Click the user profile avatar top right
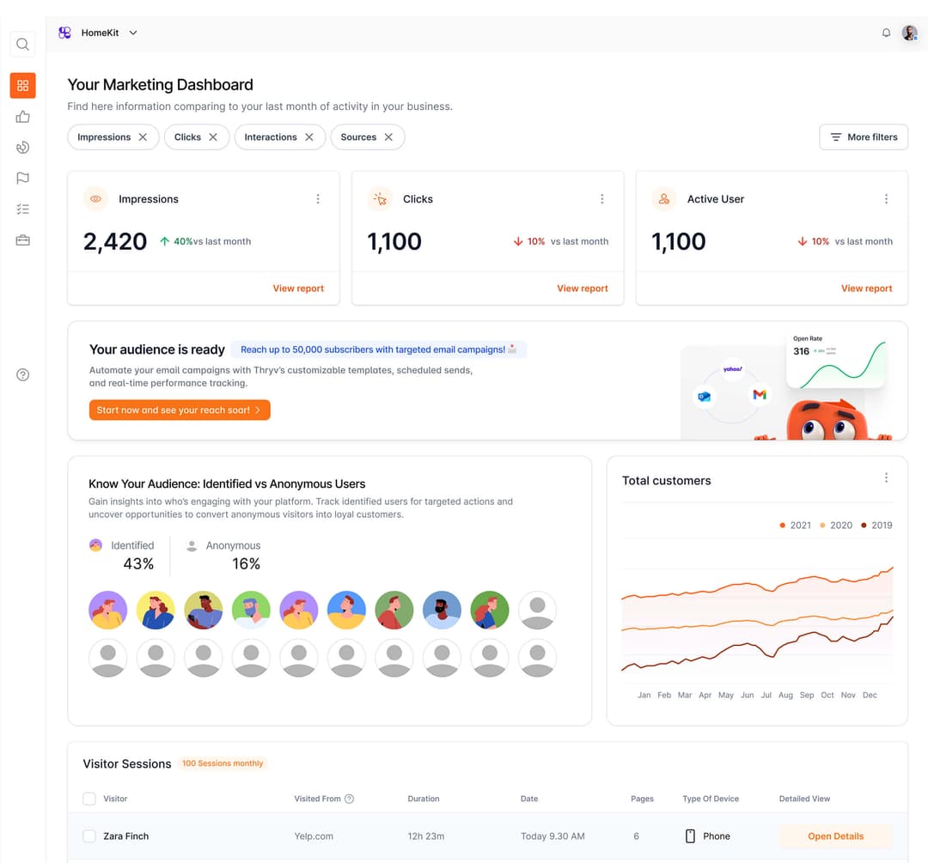 click(909, 33)
